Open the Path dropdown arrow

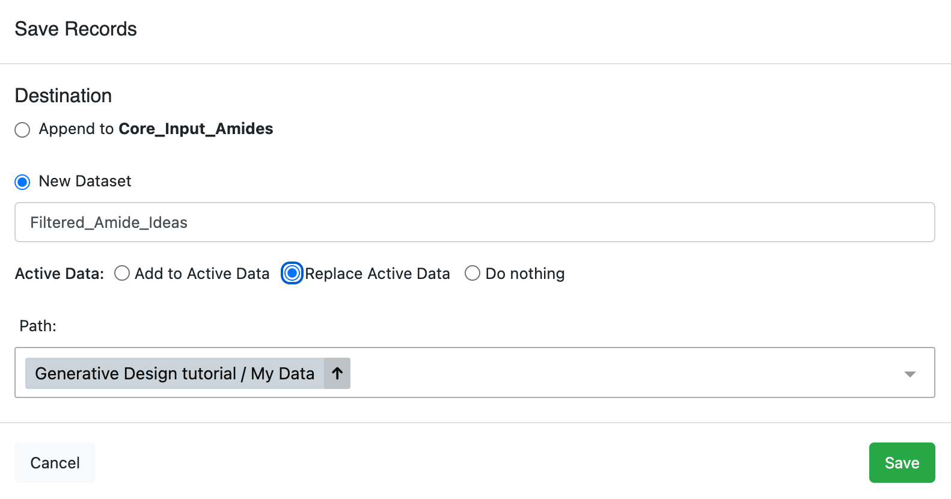(910, 374)
